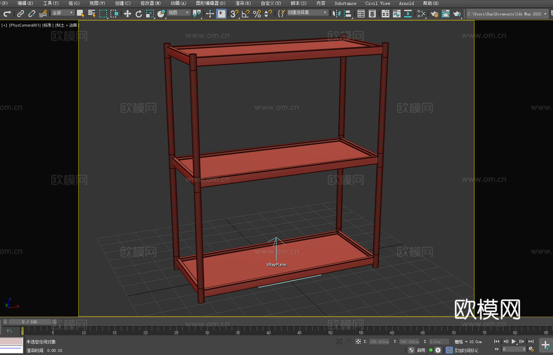Viewport: 553px width, 355px height.
Task: Select the Unlink Selection icon
Action: pyautogui.click(x=32, y=14)
